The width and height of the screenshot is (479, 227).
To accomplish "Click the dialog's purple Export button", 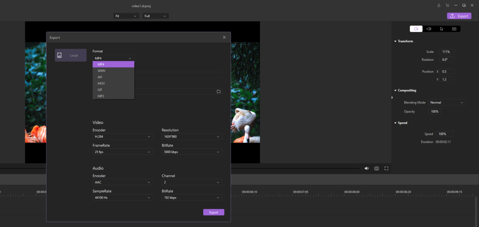I will click(x=214, y=212).
